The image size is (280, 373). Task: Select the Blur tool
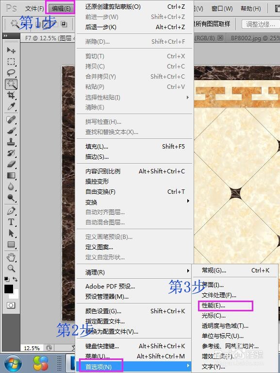(11, 186)
